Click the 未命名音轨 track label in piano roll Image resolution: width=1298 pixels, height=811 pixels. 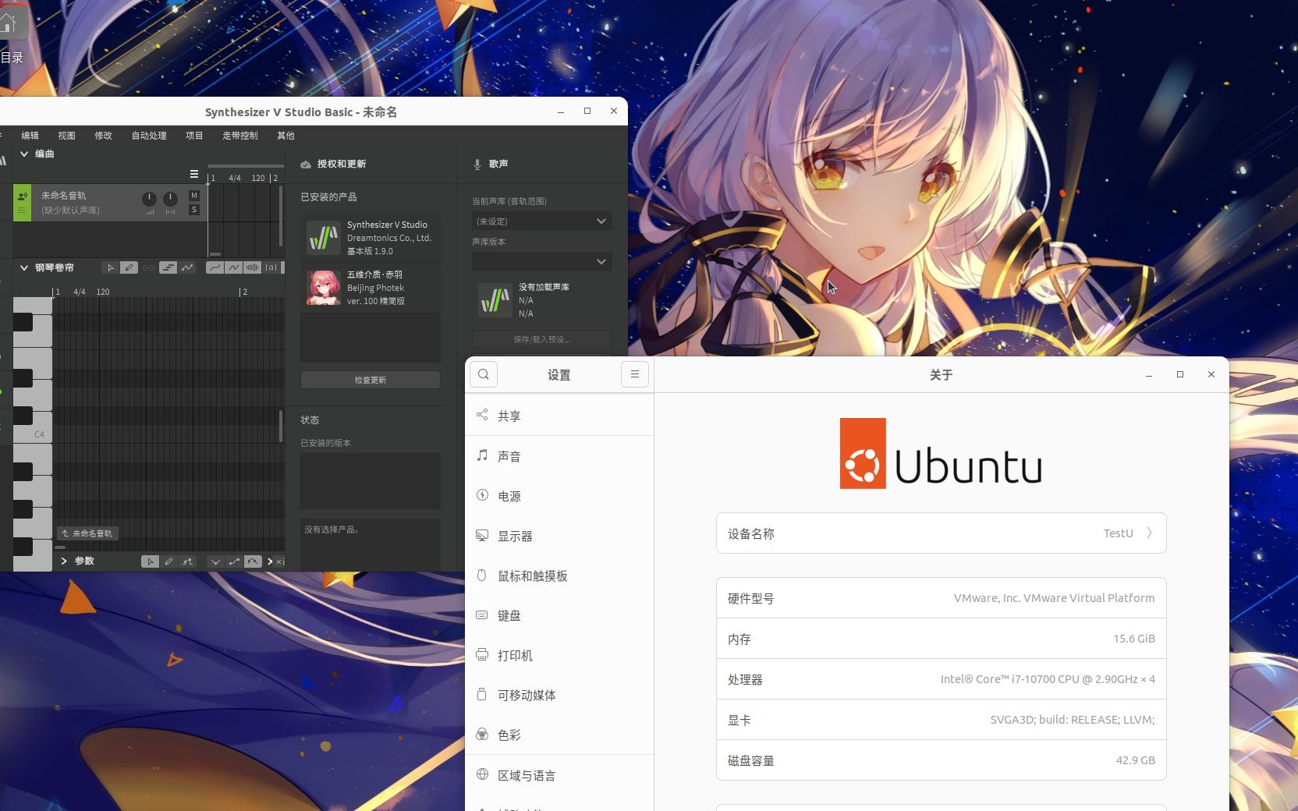87,533
